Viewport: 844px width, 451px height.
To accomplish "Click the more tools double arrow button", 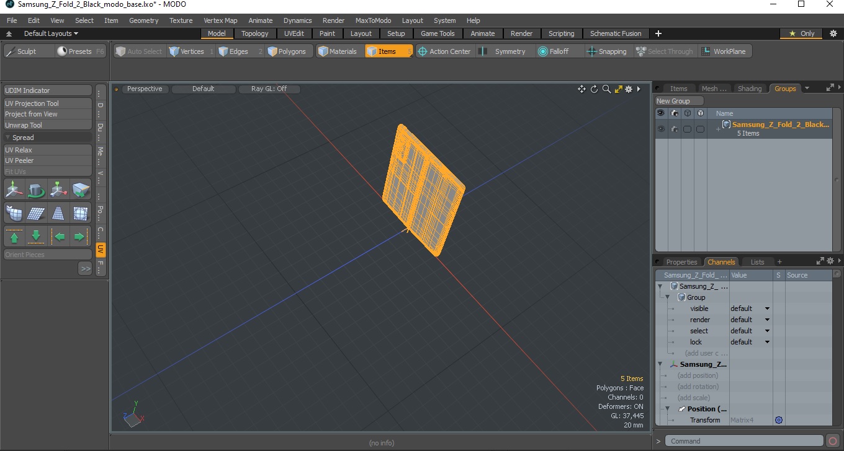I will point(85,268).
